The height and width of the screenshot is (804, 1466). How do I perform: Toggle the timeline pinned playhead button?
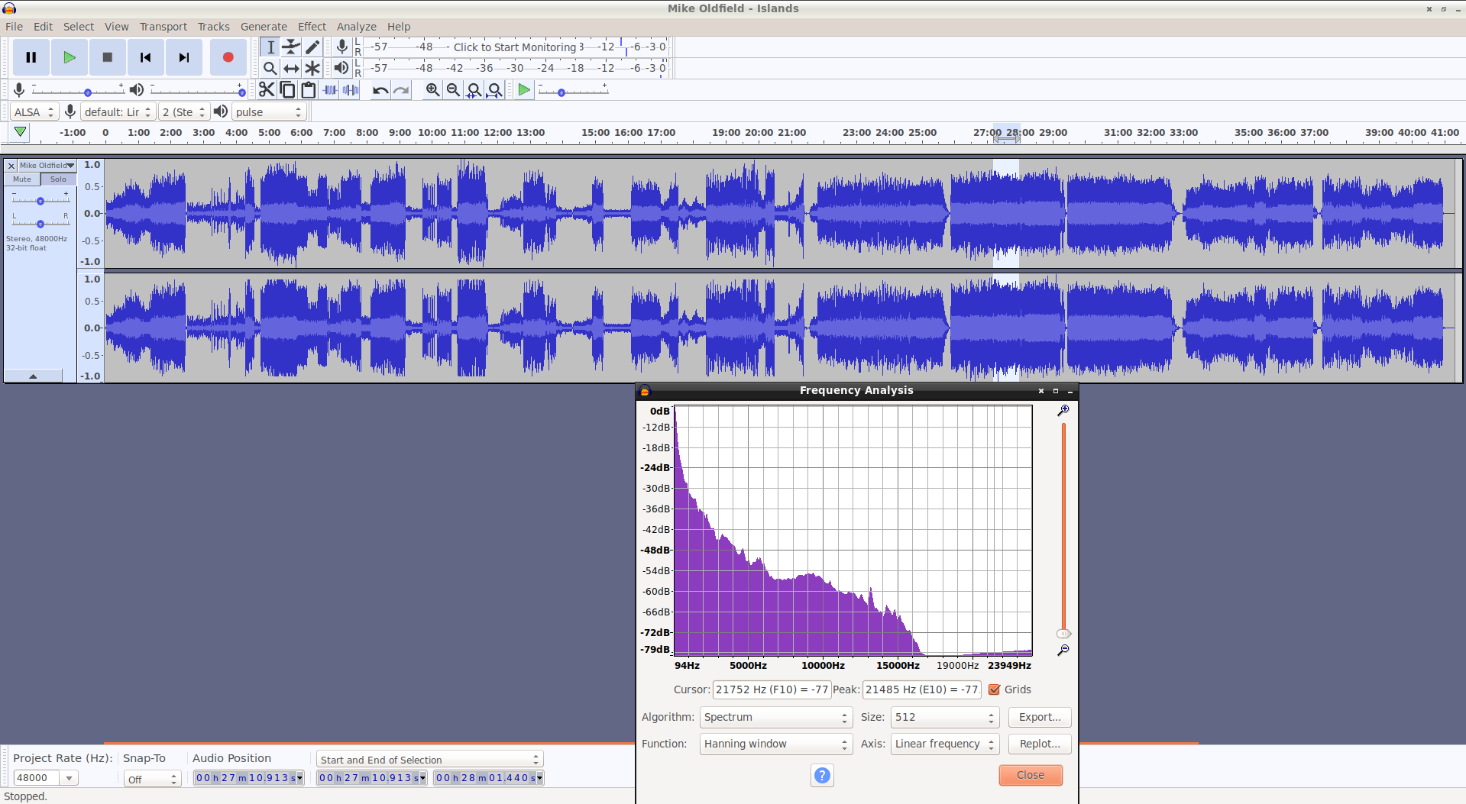click(x=21, y=132)
